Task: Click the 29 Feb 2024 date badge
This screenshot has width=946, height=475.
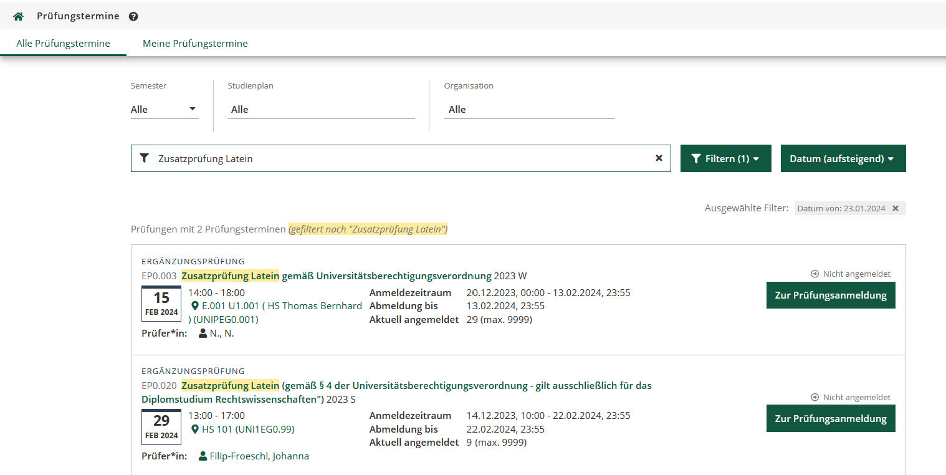Action: click(161, 427)
